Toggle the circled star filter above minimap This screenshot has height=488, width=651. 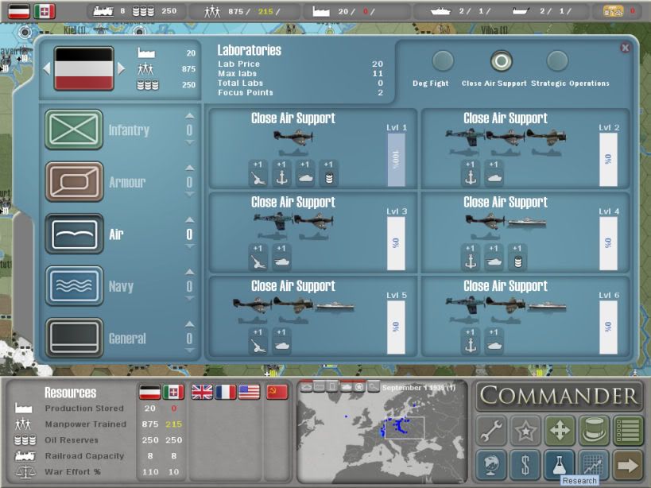tap(359, 387)
